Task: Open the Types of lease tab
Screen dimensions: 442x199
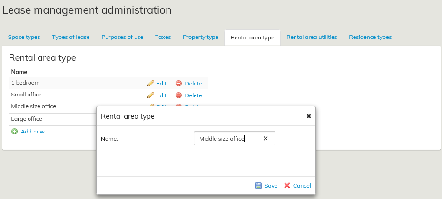Action: [70, 37]
